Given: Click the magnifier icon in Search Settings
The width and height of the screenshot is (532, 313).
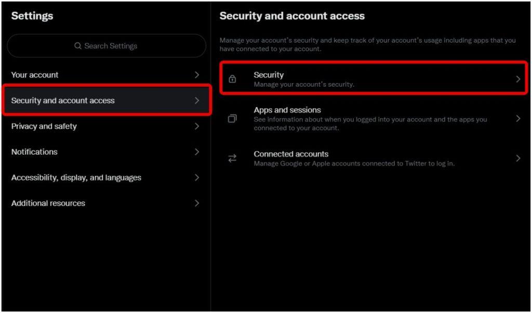Looking at the screenshot, I should (x=78, y=46).
